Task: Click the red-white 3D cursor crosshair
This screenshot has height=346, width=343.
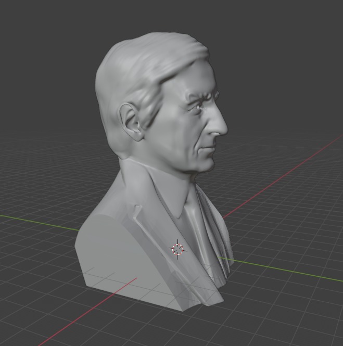Action: (178, 249)
